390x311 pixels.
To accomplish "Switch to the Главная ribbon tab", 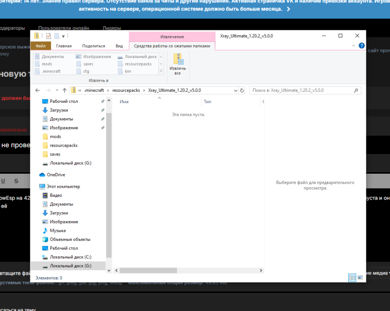I will (64, 46).
